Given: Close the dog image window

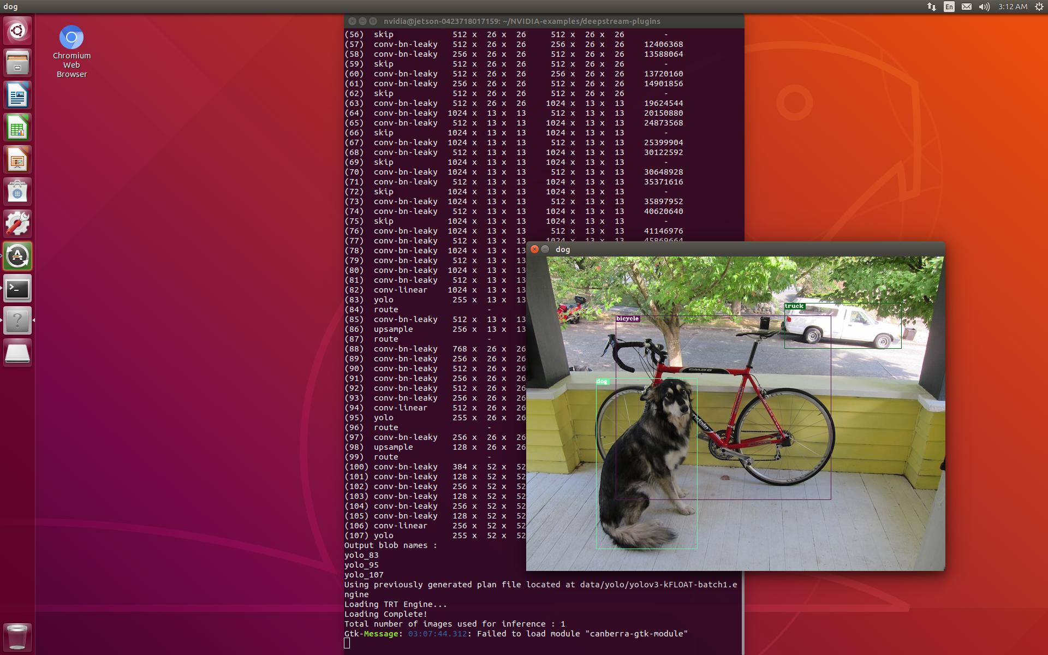Looking at the screenshot, I should [x=535, y=249].
